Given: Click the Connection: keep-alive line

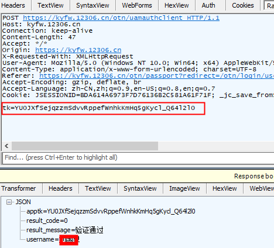Looking at the screenshot, I should pyautogui.click(x=47, y=30).
